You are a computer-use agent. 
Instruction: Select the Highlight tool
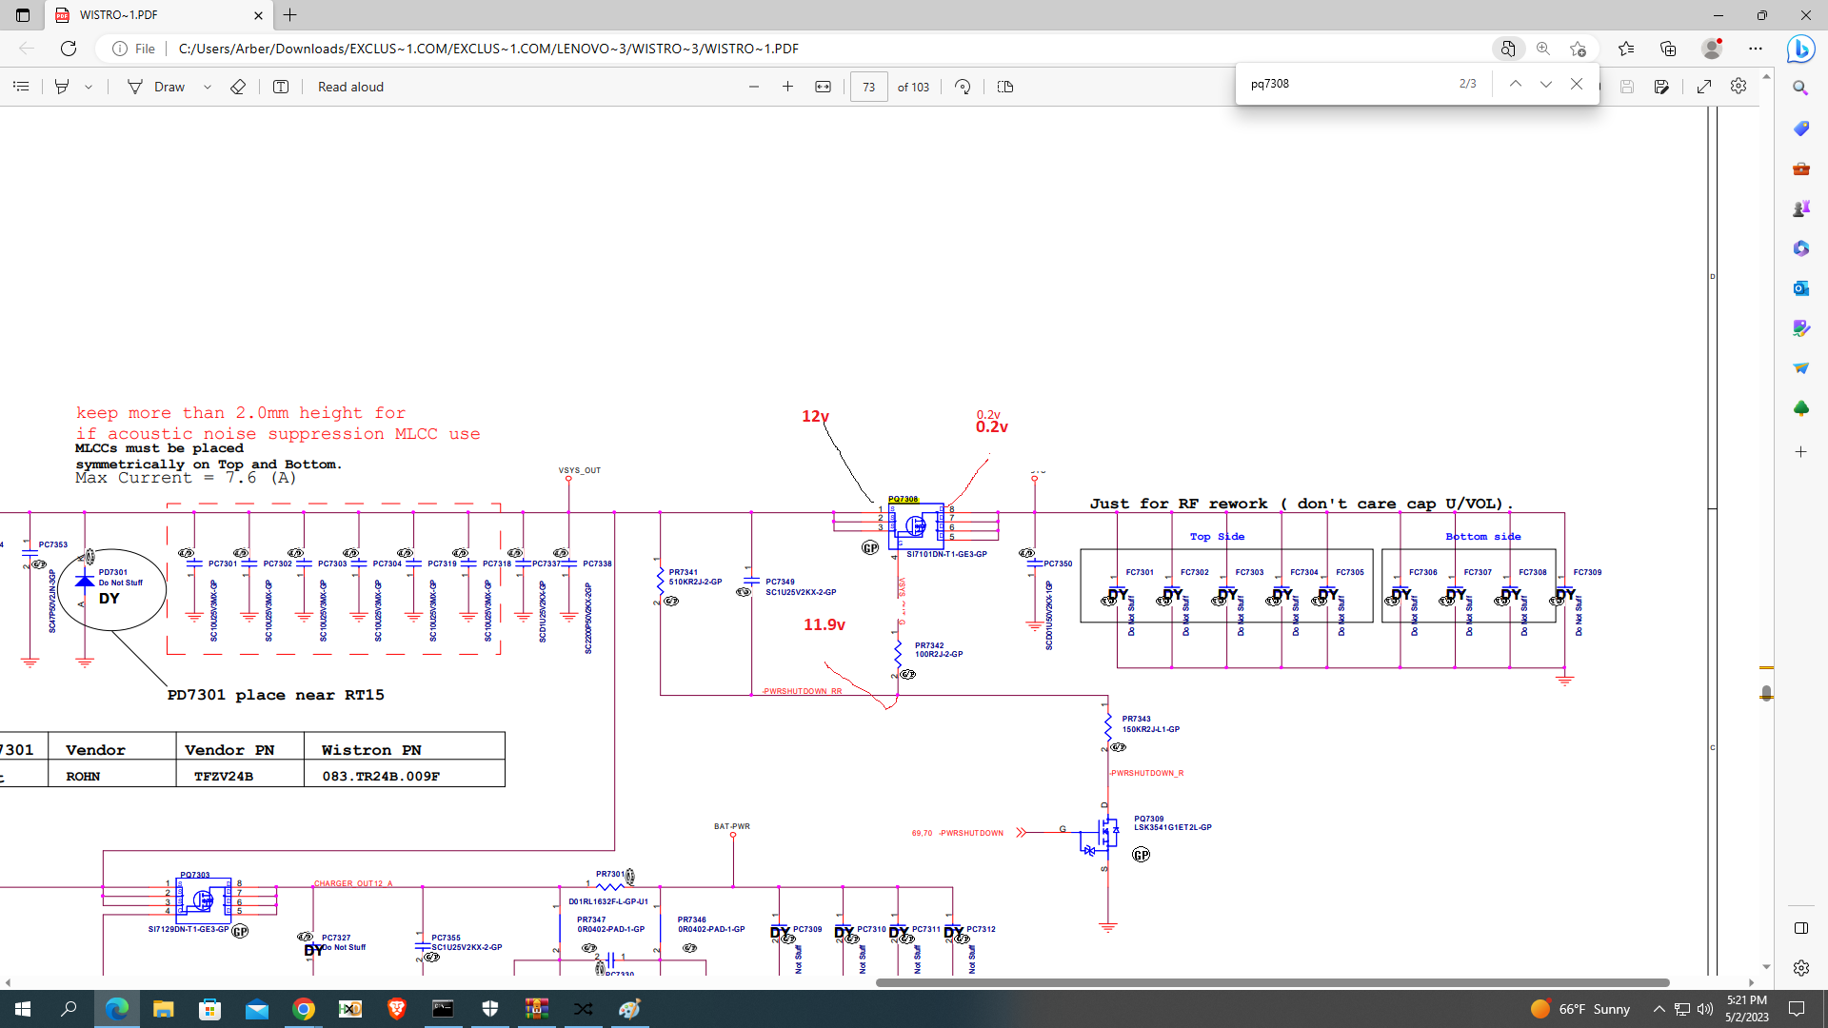click(62, 87)
